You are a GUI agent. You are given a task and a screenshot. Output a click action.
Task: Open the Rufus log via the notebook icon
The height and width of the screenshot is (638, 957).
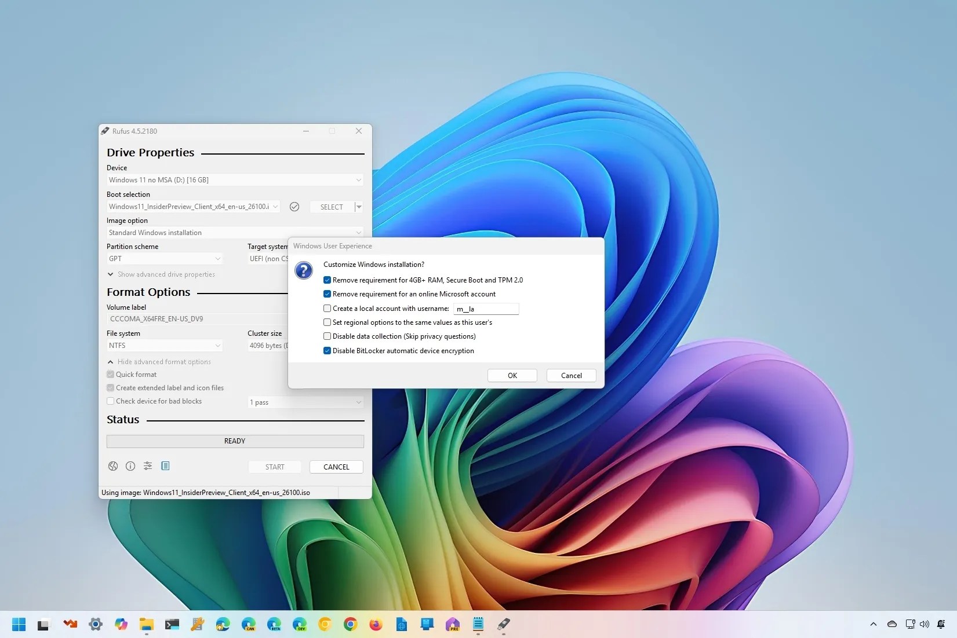click(165, 466)
